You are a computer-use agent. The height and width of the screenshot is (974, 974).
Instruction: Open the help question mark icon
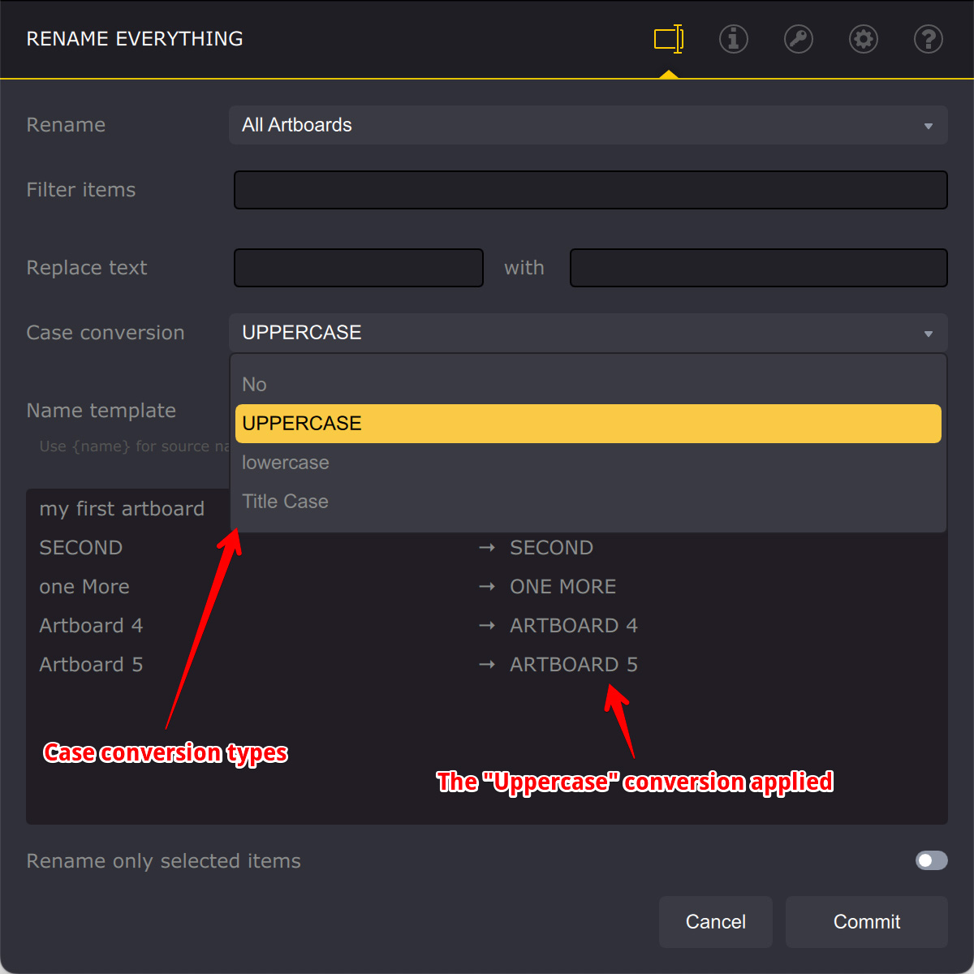pos(928,39)
